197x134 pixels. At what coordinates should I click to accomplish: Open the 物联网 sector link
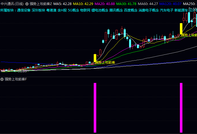click(85, 10)
